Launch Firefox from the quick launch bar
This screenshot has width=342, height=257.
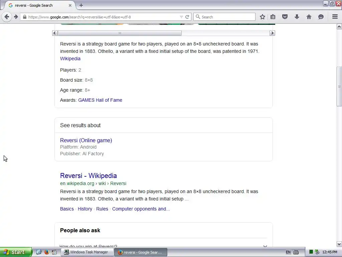[47, 252]
